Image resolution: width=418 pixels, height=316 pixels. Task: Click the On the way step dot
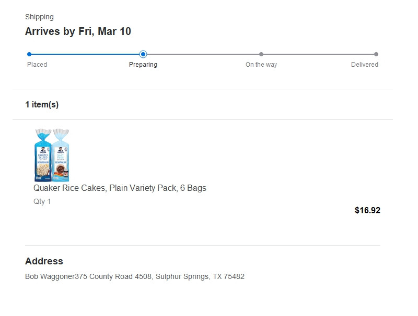click(x=261, y=54)
